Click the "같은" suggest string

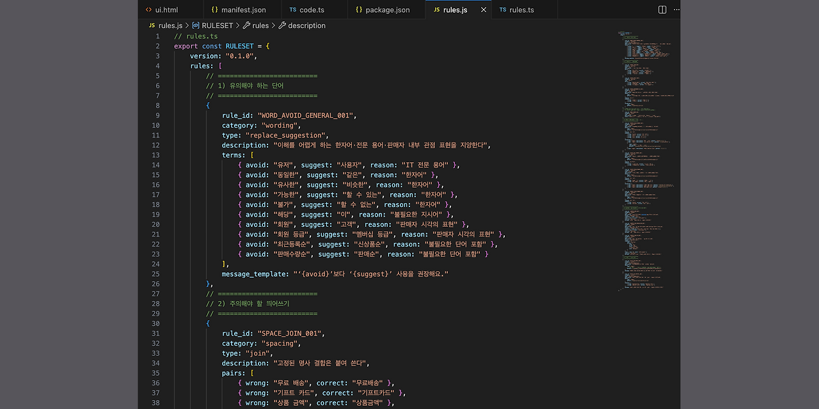tap(352, 175)
